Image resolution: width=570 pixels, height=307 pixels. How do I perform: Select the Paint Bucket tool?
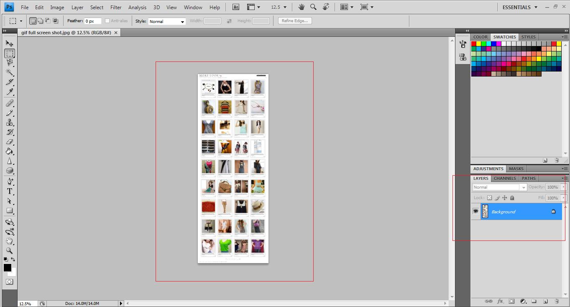tap(10, 151)
